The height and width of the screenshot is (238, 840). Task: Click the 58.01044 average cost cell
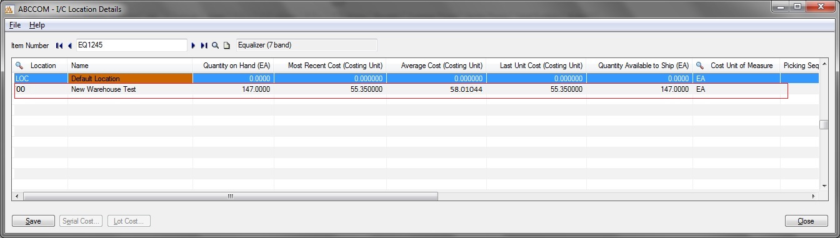click(x=436, y=89)
